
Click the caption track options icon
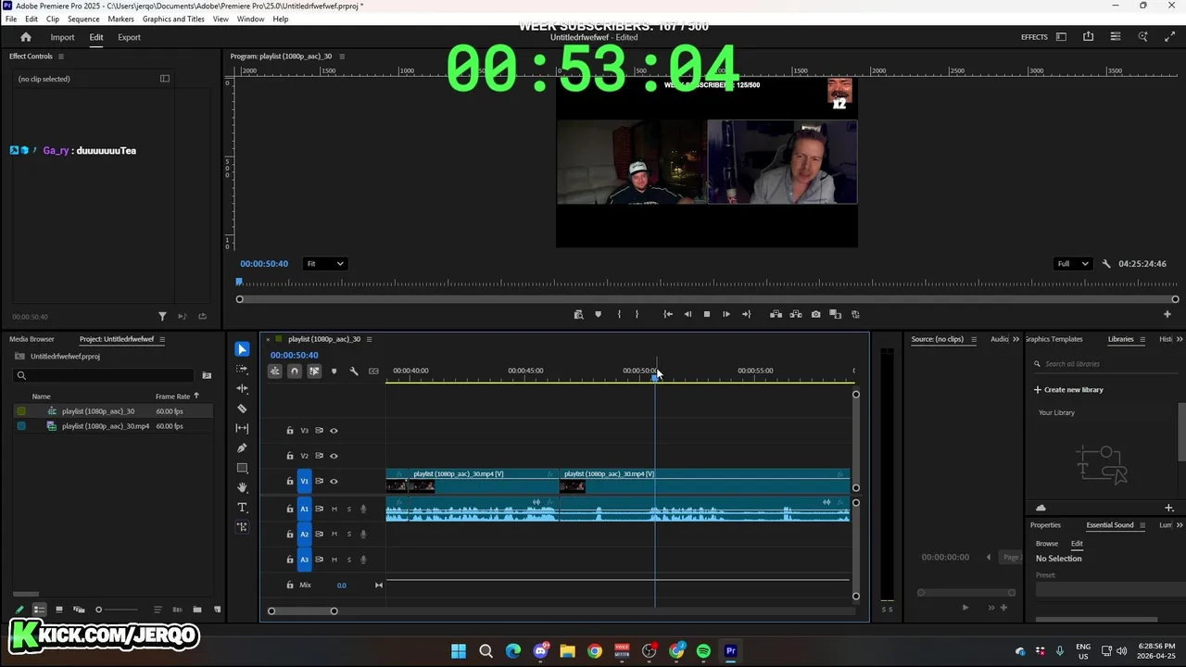(373, 371)
